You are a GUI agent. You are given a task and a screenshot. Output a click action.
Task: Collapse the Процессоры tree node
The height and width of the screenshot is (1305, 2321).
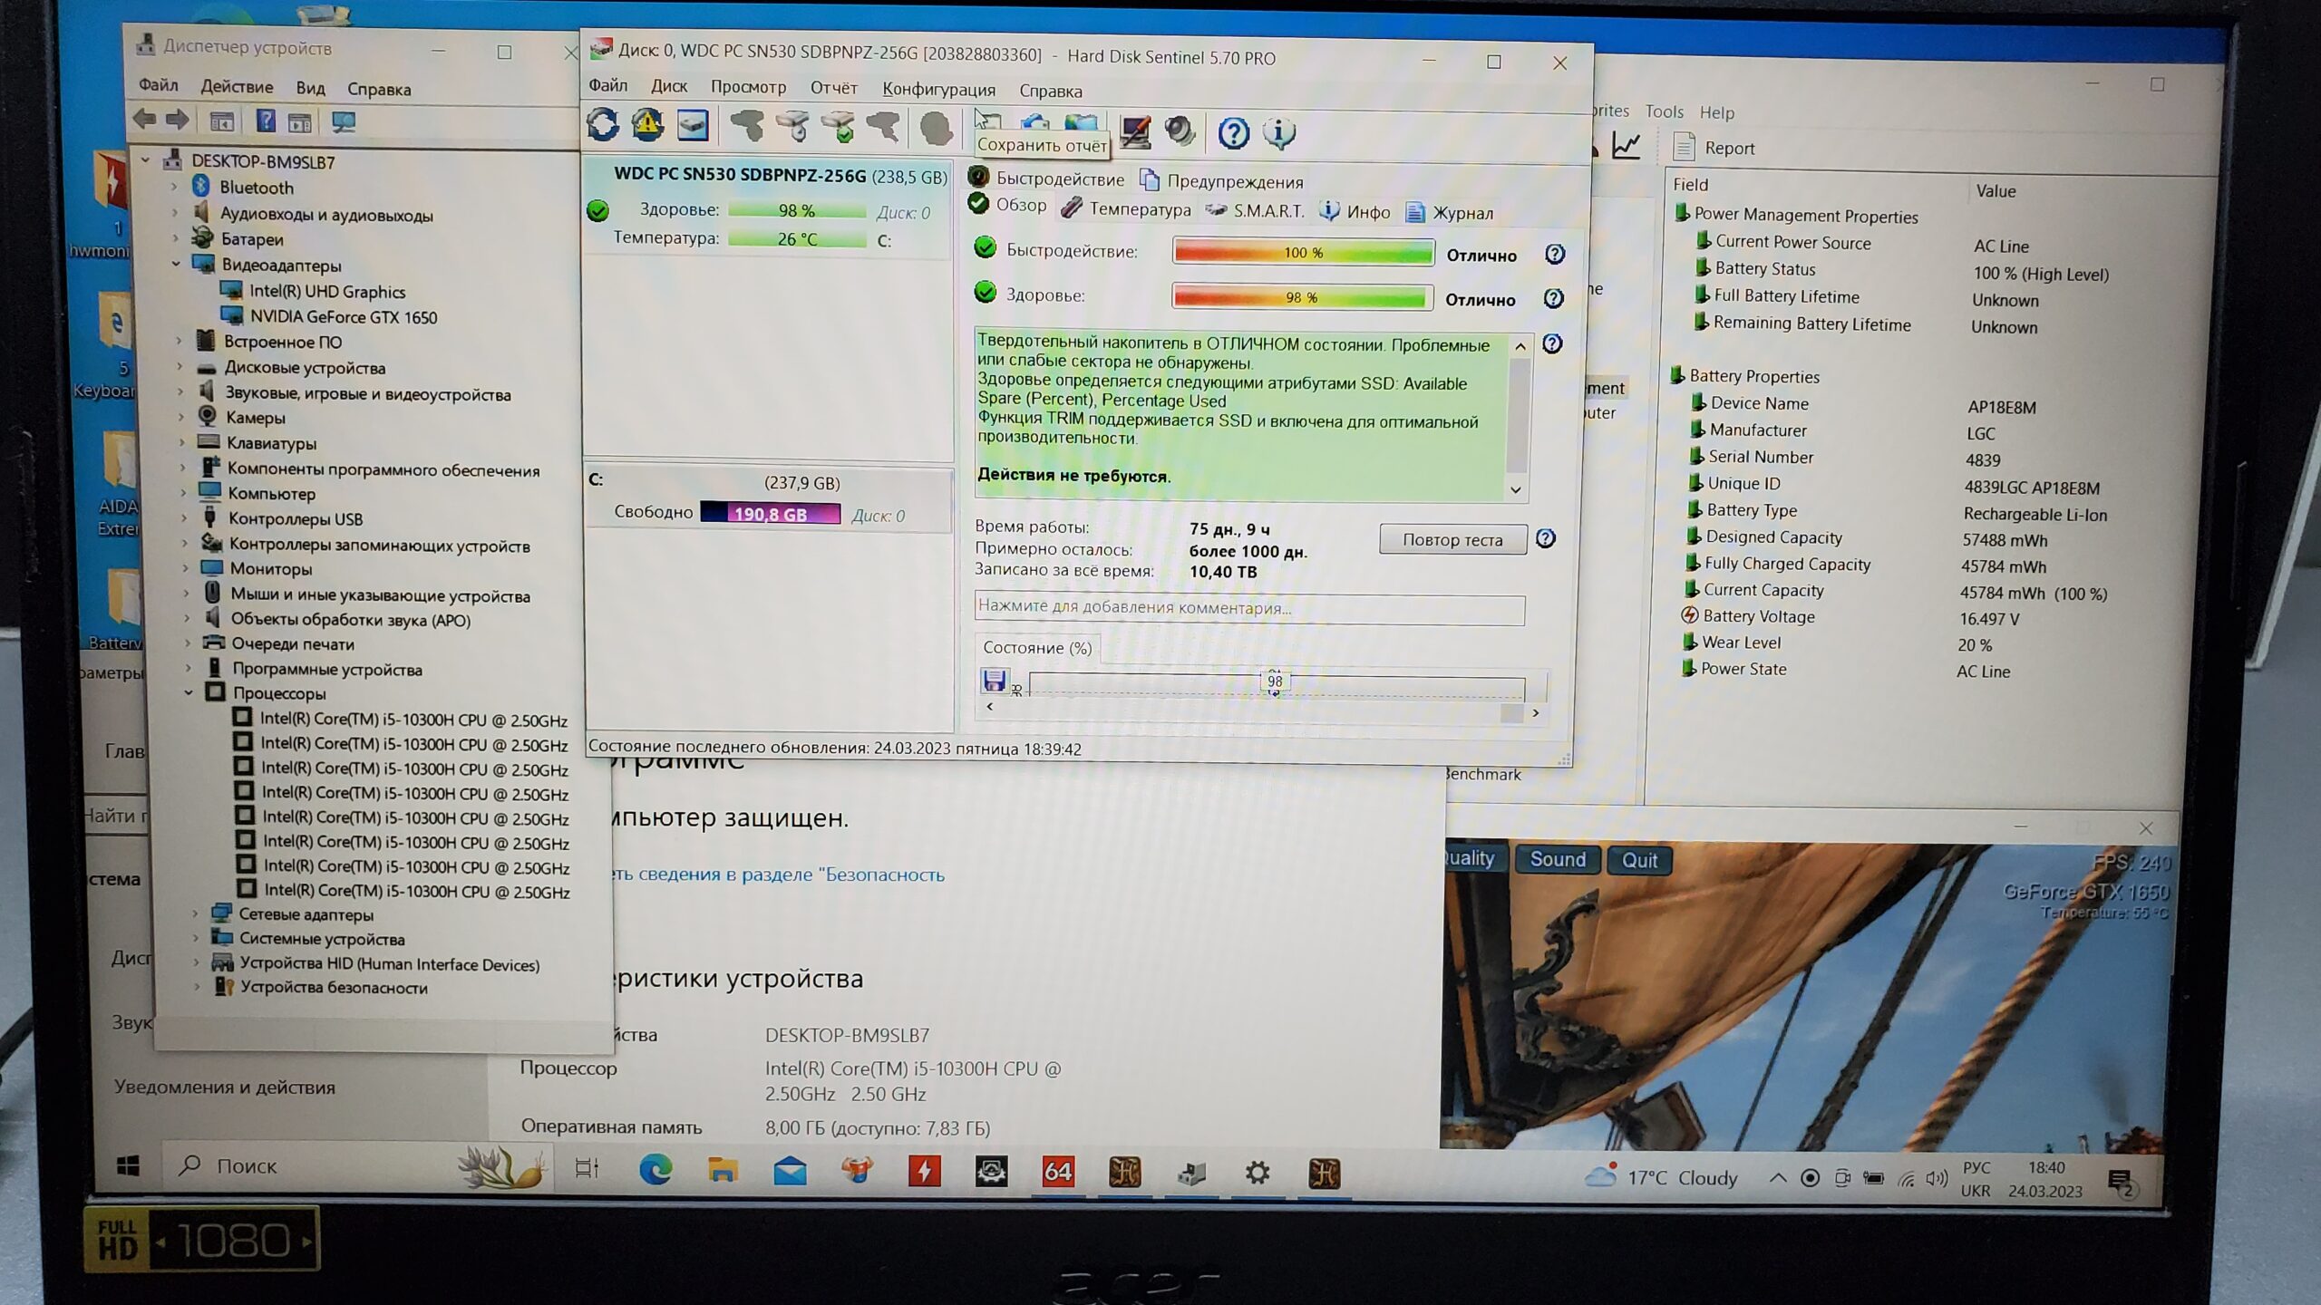pyautogui.click(x=189, y=692)
